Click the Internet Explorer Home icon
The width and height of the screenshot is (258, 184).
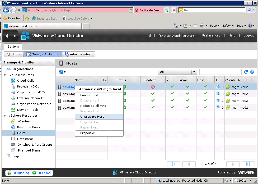176,26
